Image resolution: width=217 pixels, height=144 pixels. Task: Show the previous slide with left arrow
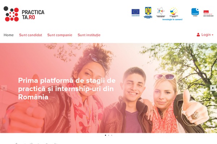4,88
